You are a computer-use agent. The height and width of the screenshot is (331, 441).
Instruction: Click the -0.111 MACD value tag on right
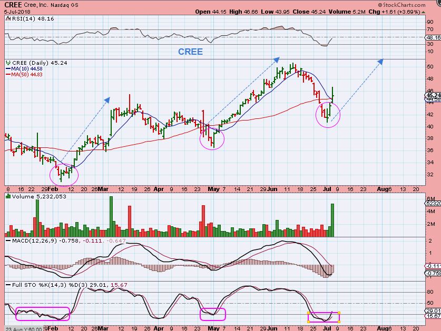(x=434, y=266)
